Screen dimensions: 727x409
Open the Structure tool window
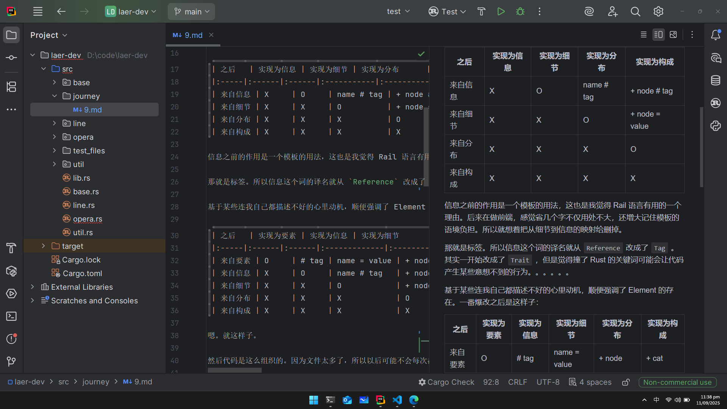click(x=11, y=87)
